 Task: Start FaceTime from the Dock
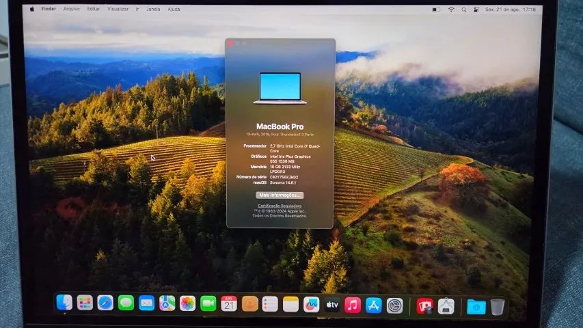point(208,304)
